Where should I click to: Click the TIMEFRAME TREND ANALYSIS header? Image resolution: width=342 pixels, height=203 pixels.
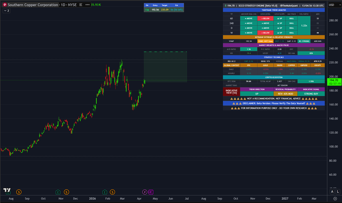274,10
